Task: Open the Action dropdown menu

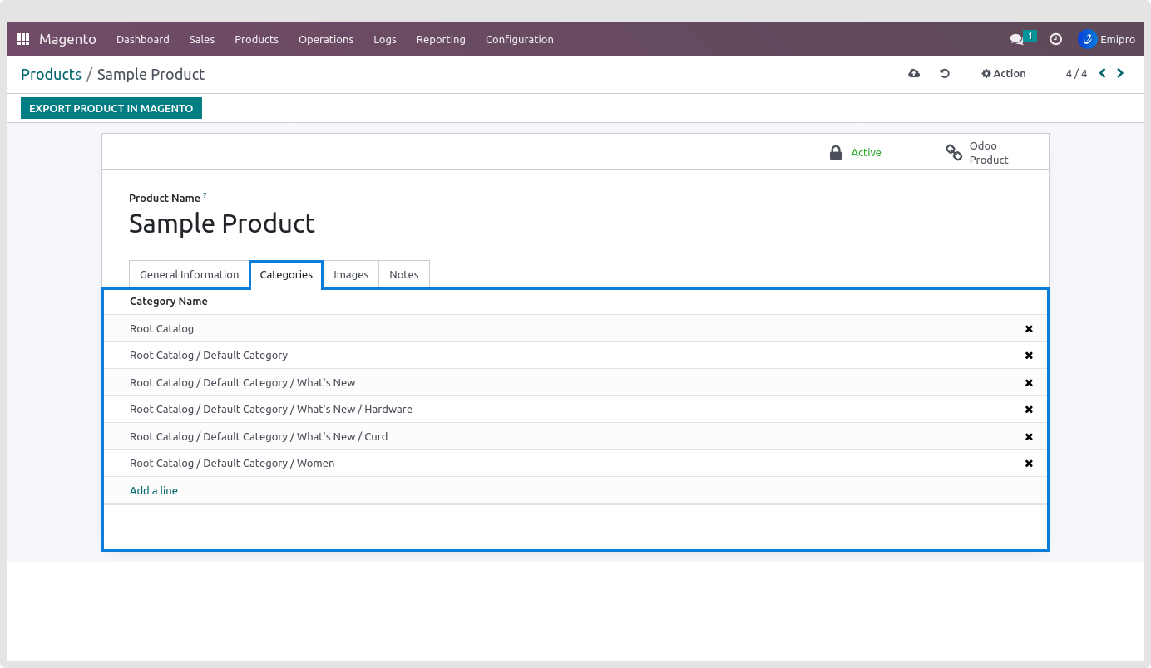Action: pyautogui.click(x=1004, y=74)
